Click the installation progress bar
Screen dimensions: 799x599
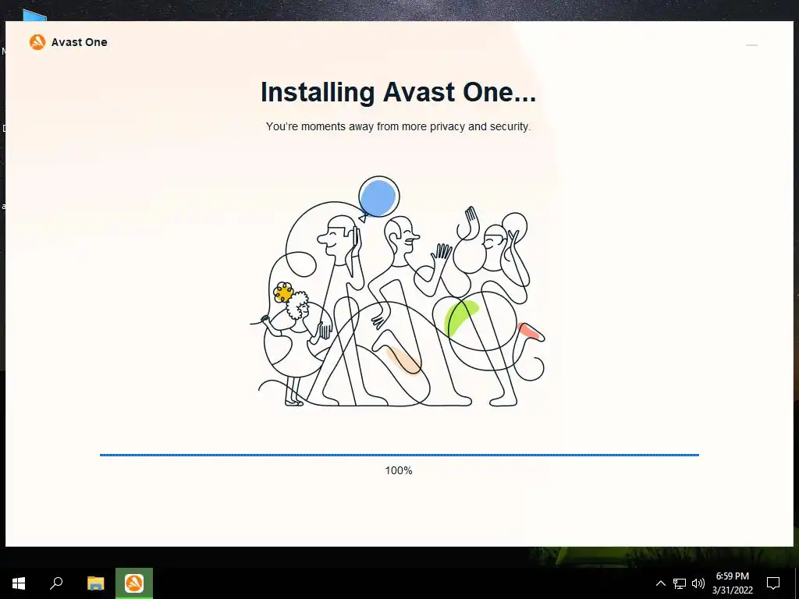399,455
